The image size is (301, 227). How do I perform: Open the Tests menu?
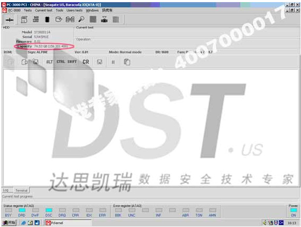(x=28, y=11)
